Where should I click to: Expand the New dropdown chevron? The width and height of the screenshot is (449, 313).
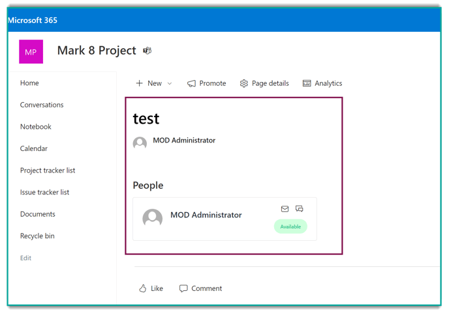coord(170,83)
